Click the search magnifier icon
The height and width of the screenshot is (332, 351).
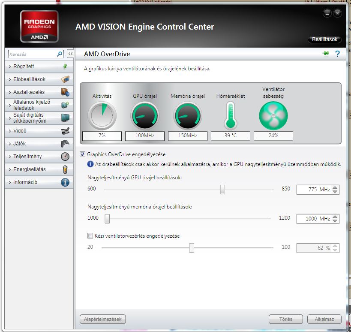click(x=60, y=54)
